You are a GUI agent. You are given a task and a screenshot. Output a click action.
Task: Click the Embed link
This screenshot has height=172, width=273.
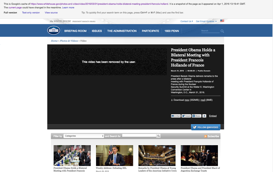click(x=213, y=116)
